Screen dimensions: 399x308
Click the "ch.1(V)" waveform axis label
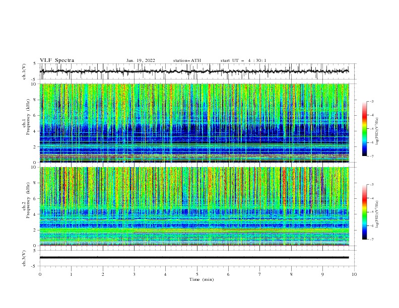(x=24, y=71)
